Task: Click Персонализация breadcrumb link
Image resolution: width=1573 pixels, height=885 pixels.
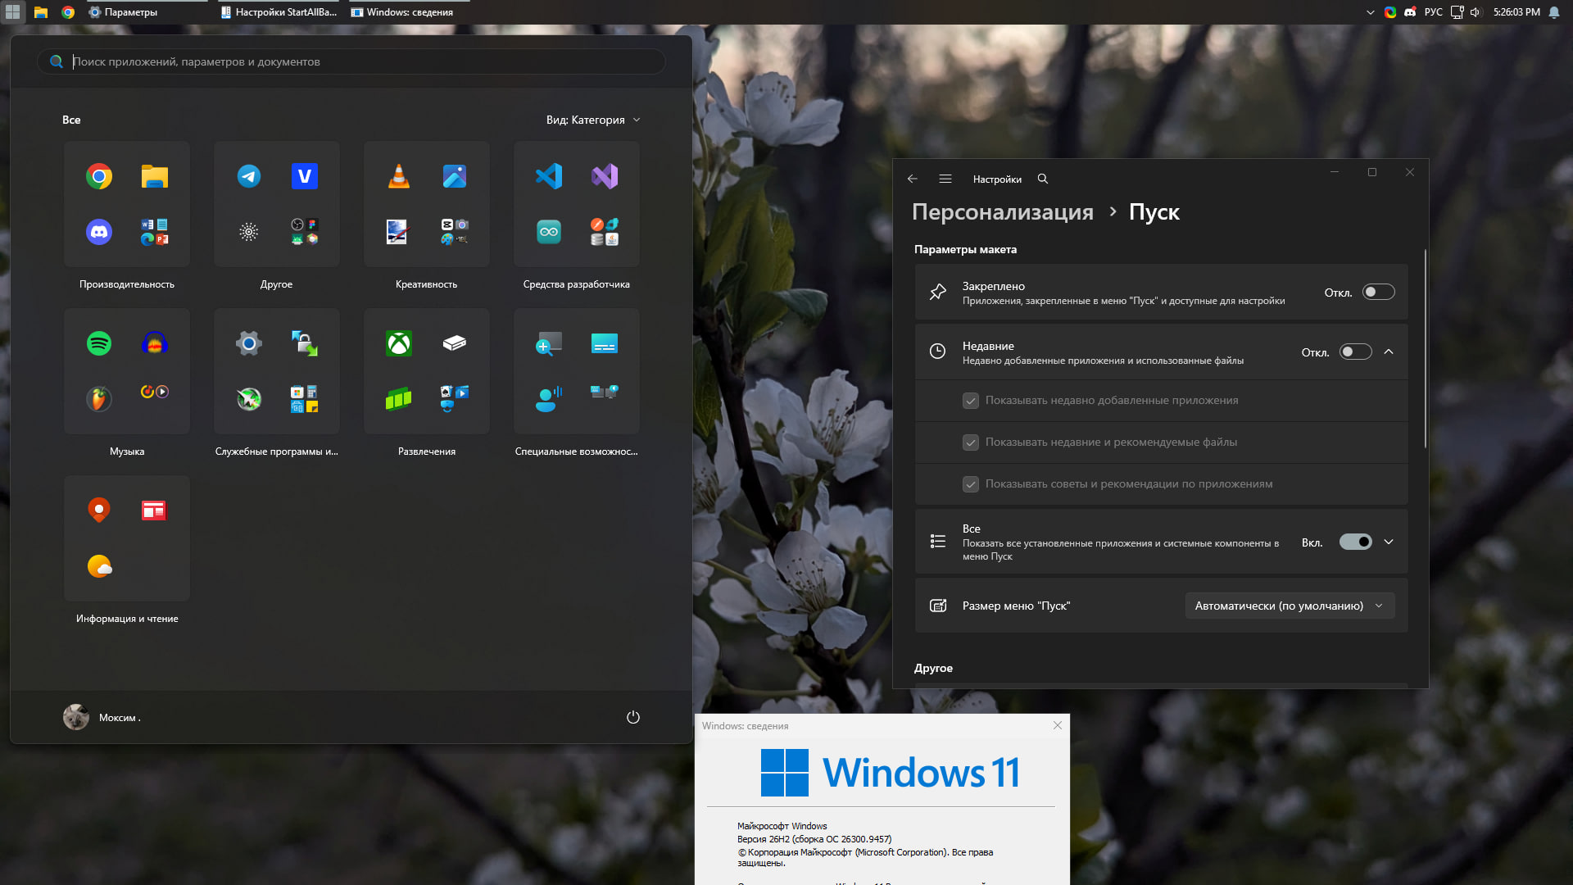Action: [x=1003, y=211]
